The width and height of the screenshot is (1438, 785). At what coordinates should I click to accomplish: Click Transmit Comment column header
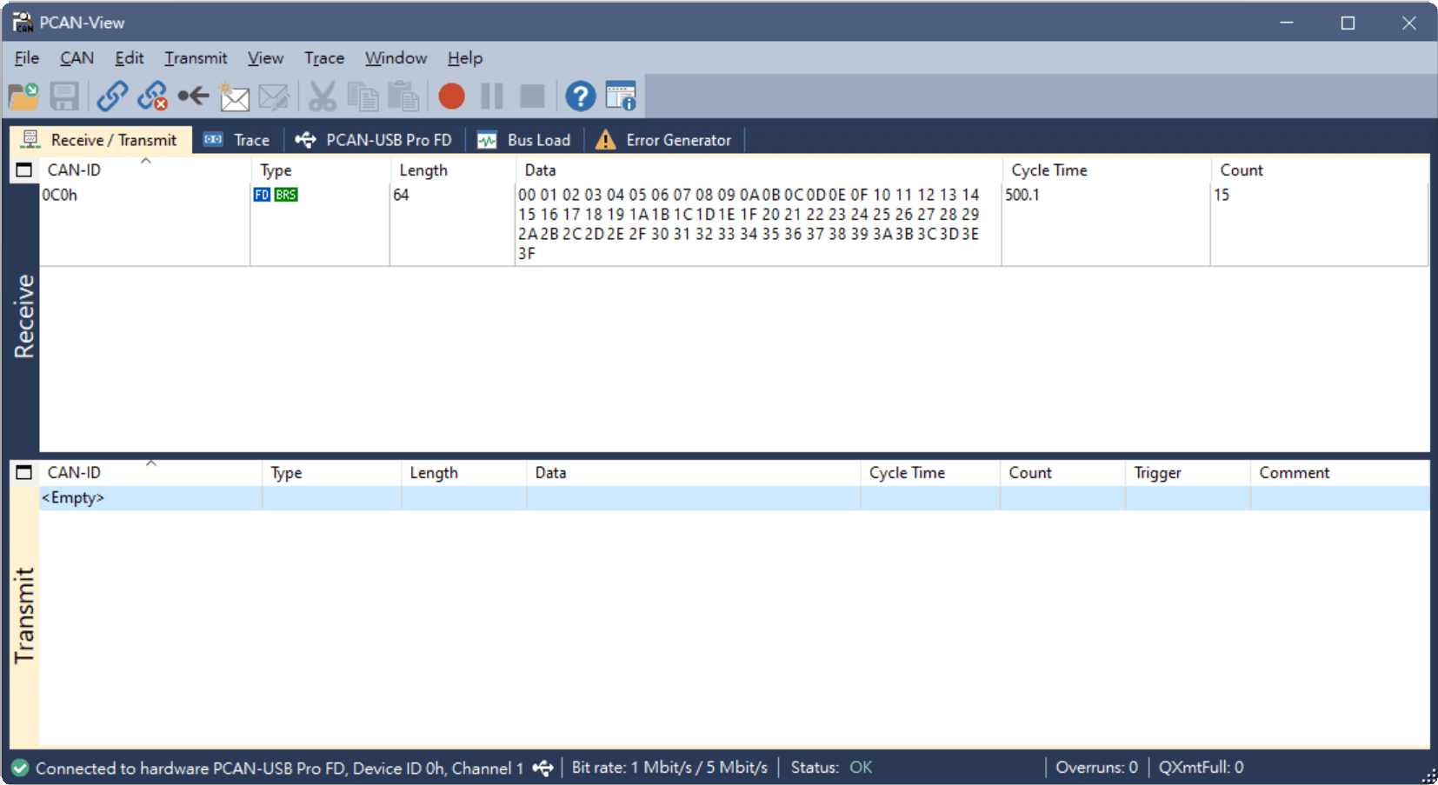point(1340,473)
